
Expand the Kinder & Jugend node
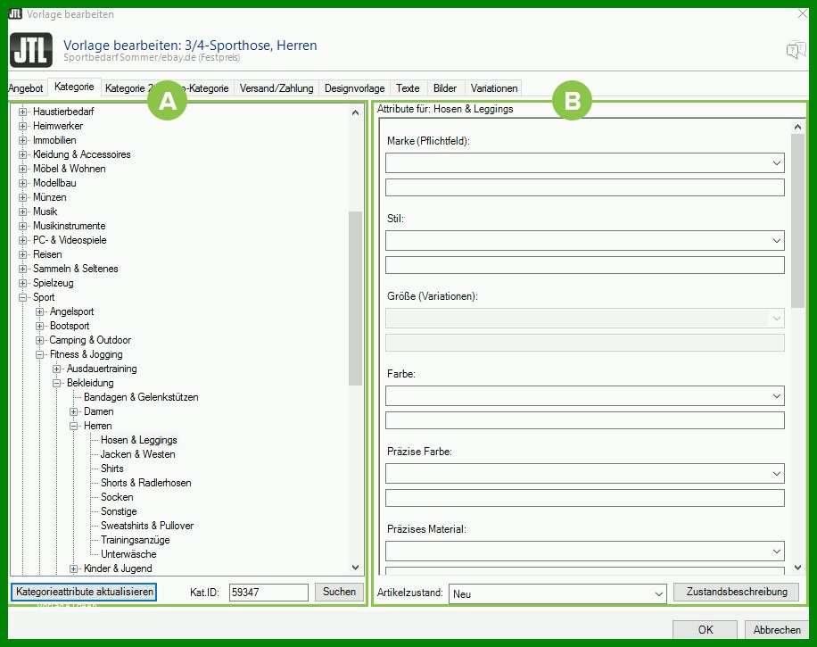click(73, 568)
